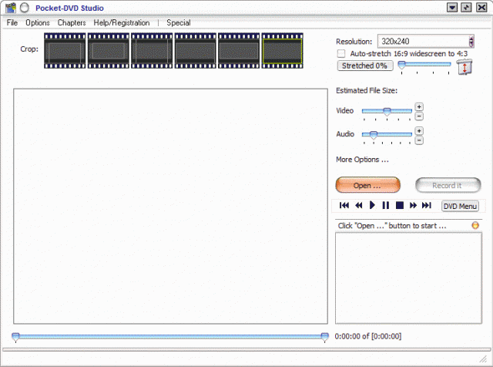Decrease audio size with minus button
493x367 pixels.
[x=419, y=140]
